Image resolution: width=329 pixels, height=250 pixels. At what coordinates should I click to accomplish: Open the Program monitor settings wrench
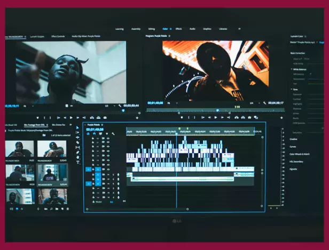pyautogui.click(x=264, y=103)
